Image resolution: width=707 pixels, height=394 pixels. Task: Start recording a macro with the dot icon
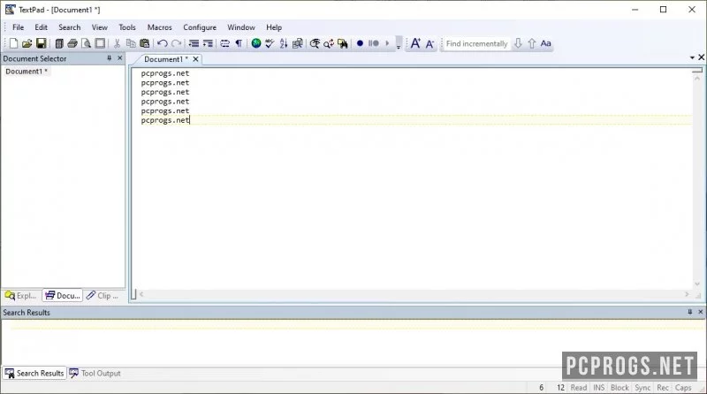[x=360, y=43]
